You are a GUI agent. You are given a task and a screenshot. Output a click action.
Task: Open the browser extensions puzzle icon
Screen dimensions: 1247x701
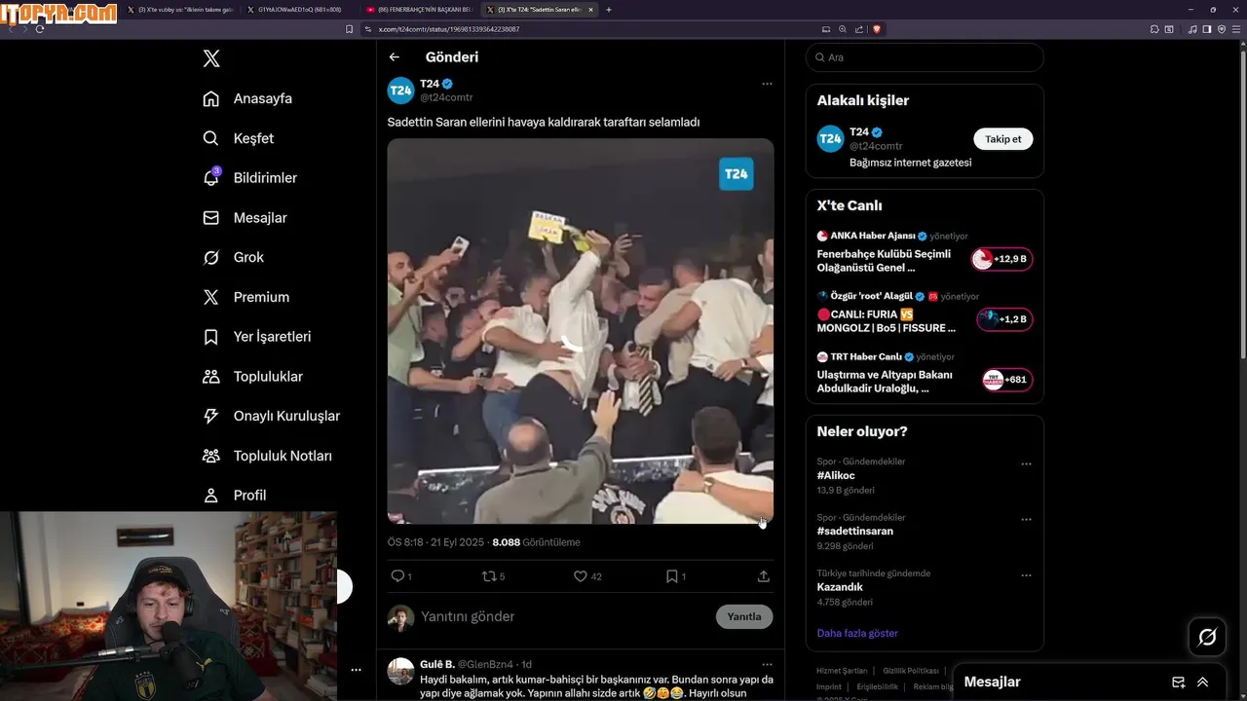[1154, 29]
